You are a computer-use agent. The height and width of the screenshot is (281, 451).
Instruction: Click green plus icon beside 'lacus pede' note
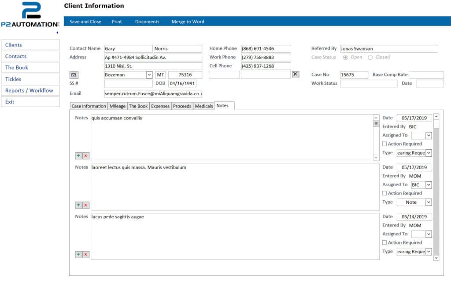(x=78, y=254)
